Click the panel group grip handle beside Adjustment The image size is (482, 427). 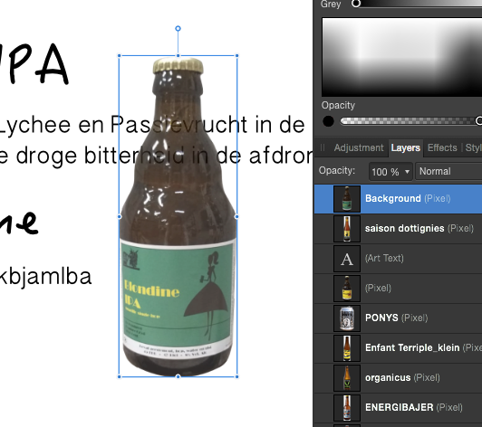click(323, 148)
